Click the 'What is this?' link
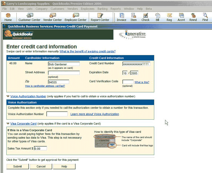Screen dimensions: 212x173 (142, 82)
